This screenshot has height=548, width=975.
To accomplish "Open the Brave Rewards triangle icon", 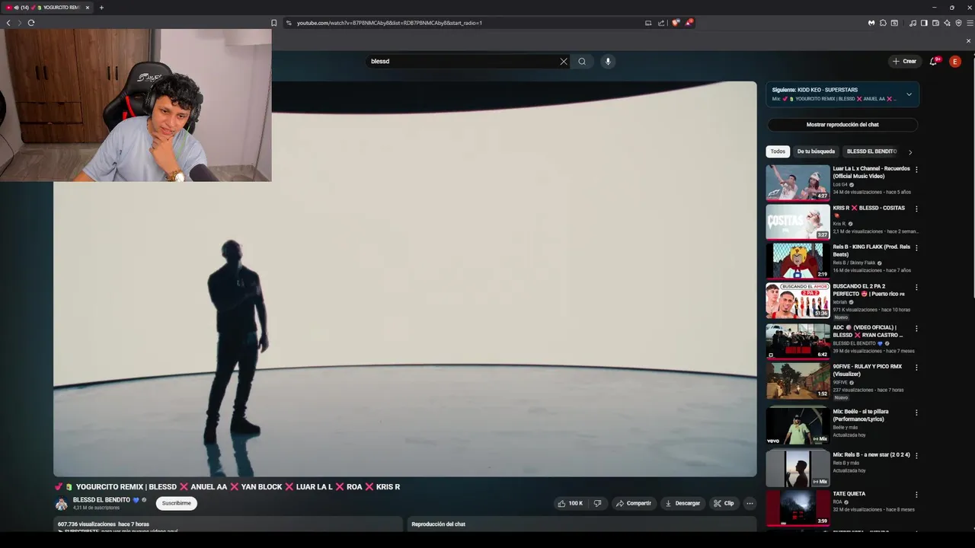I will click(689, 23).
